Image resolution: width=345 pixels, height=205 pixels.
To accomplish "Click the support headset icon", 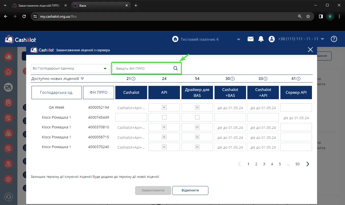I will 8,197.
